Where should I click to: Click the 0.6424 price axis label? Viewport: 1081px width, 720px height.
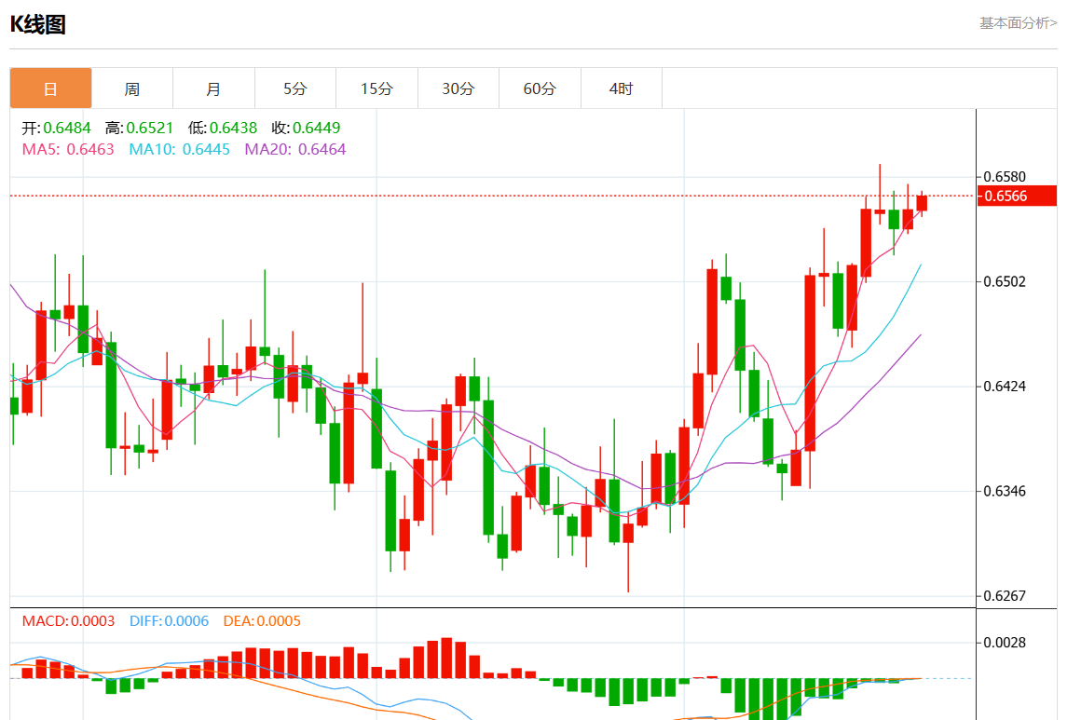pyautogui.click(x=1005, y=386)
